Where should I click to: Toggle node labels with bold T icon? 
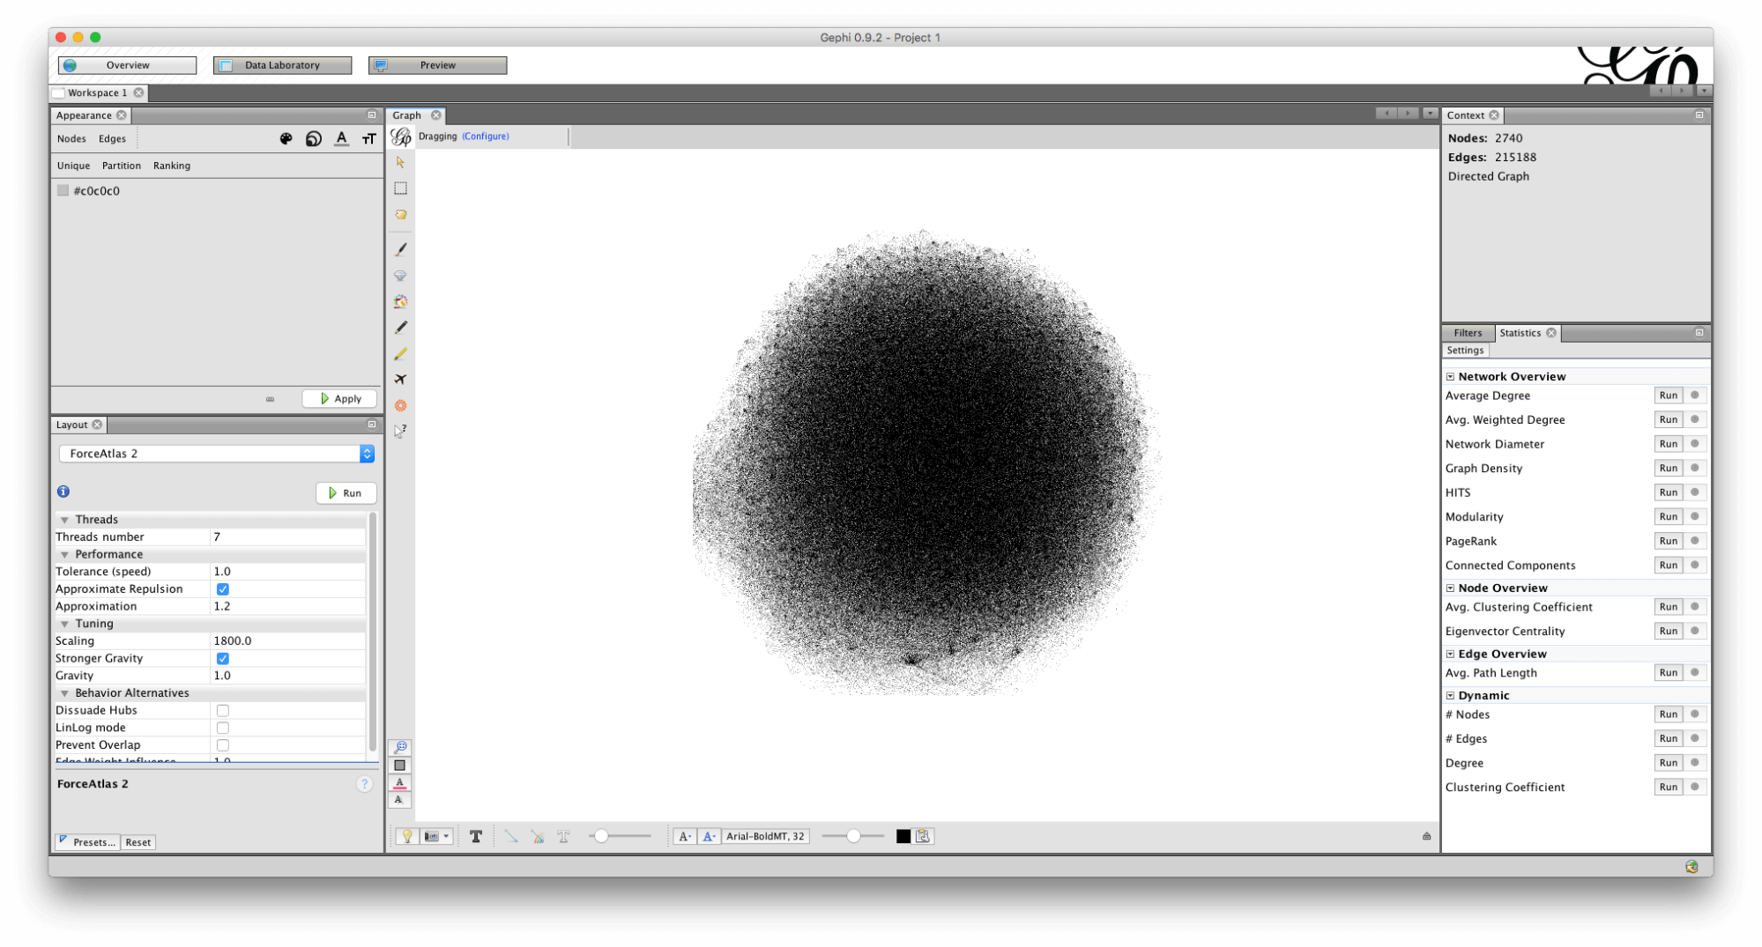476,836
